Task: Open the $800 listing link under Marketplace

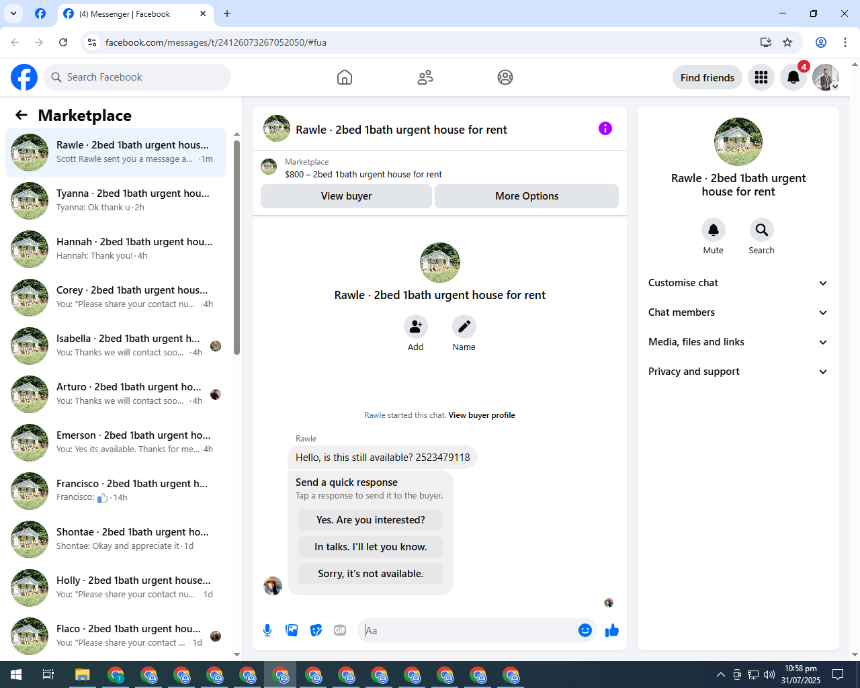Action: click(x=363, y=174)
